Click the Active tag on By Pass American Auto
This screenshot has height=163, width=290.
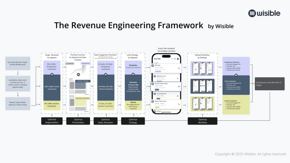157,90
